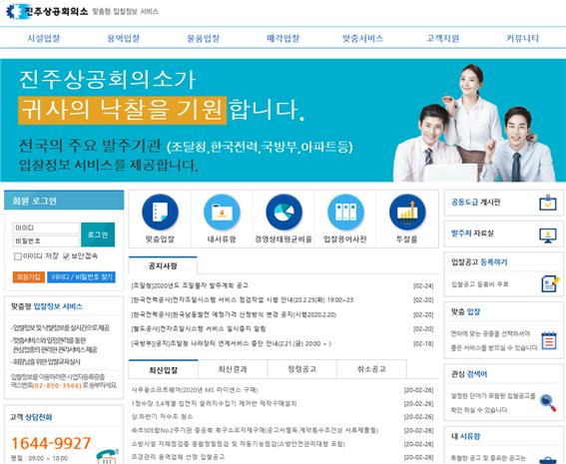This screenshot has width=566, height=464.
Task: Open the 경영상태평균비율 pie chart icon
Action: (x=283, y=212)
